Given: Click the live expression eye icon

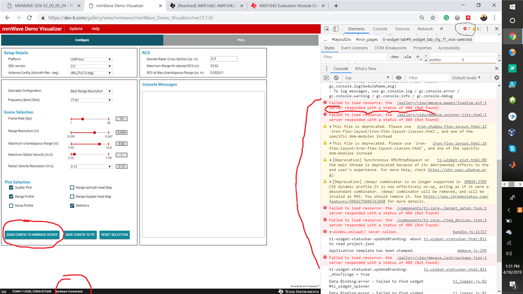Looking at the screenshot, I should (398, 78).
